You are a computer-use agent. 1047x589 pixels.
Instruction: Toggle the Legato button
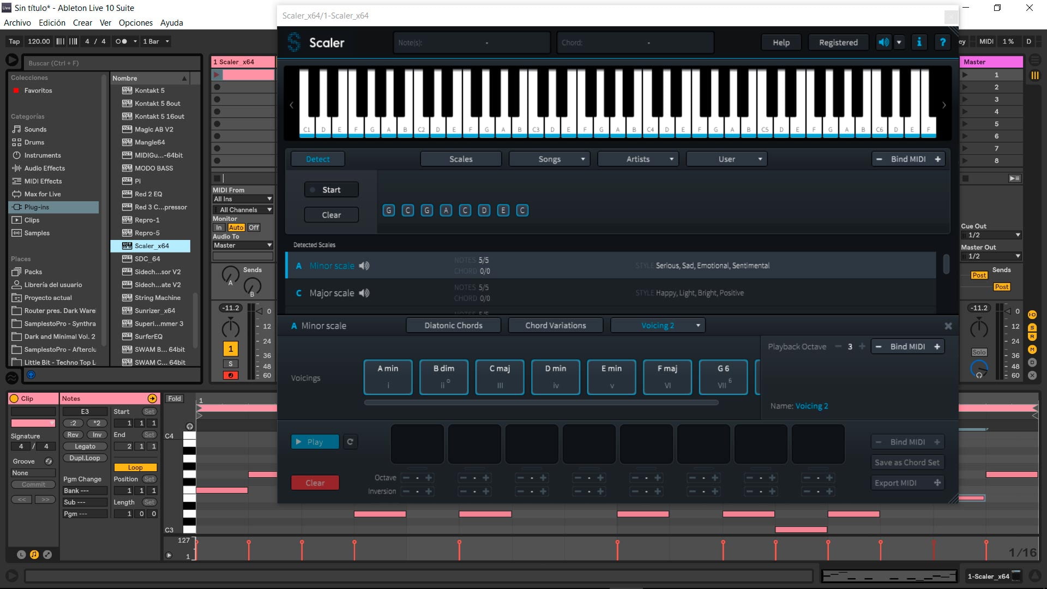tap(85, 446)
